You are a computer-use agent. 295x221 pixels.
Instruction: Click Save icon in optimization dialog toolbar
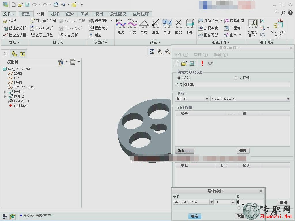192,63
